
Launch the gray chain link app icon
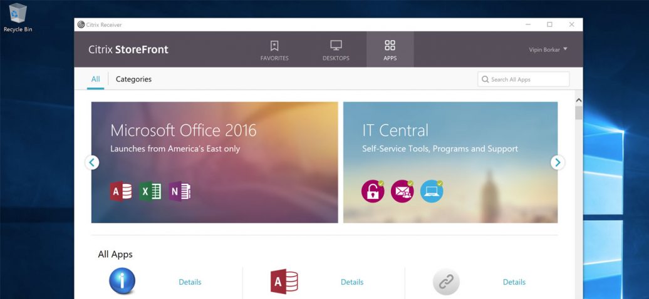(x=446, y=281)
